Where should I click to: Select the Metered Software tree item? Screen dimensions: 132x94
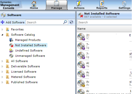point(23,77)
